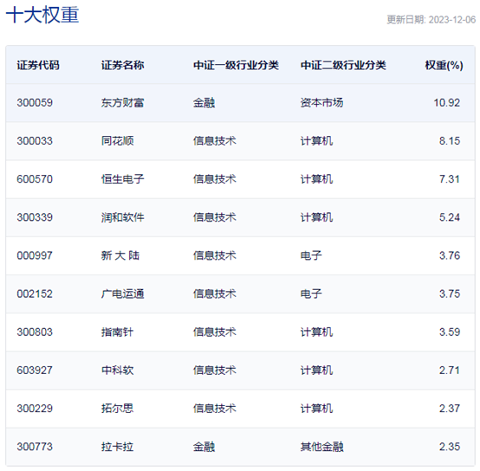Click 电子 in the 广电运通 row
Screen dimensions: 480x471
(311, 294)
